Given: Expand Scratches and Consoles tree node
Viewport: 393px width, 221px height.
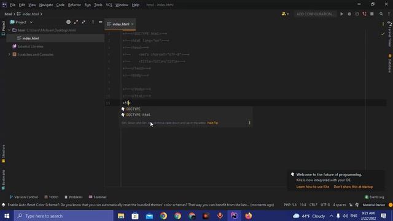Looking at the screenshot, I should pos(10,55).
